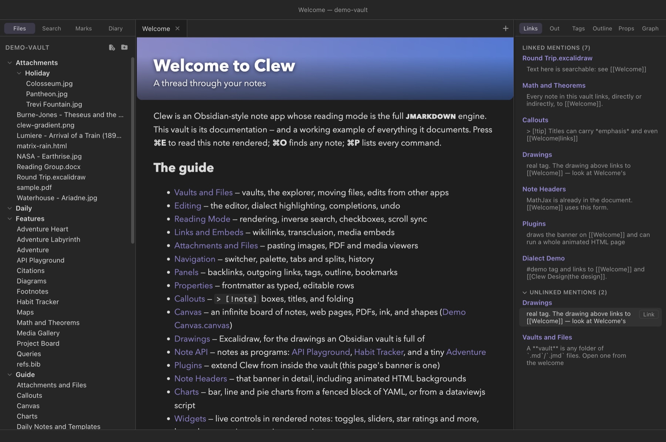Select Round Trip.excalidraw in the explorer

click(51, 177)
